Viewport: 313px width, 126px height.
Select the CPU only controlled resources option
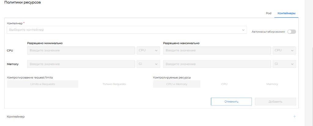224,84
